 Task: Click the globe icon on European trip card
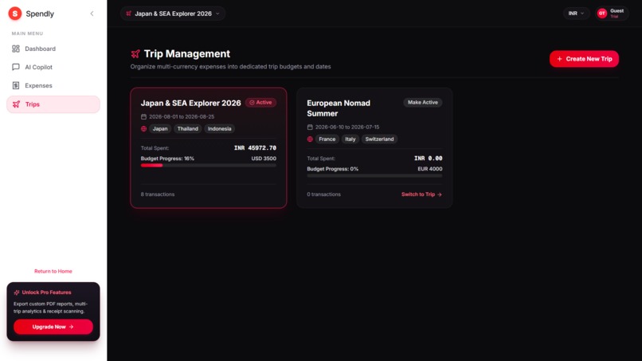point(310,139)
